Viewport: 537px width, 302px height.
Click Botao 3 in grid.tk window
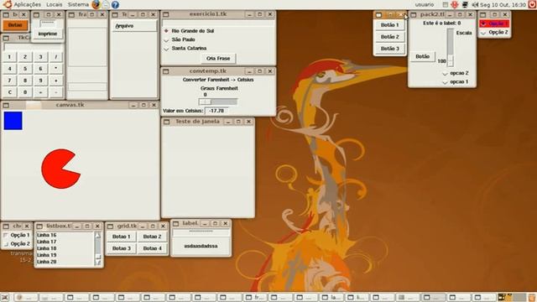click(121, 248)
